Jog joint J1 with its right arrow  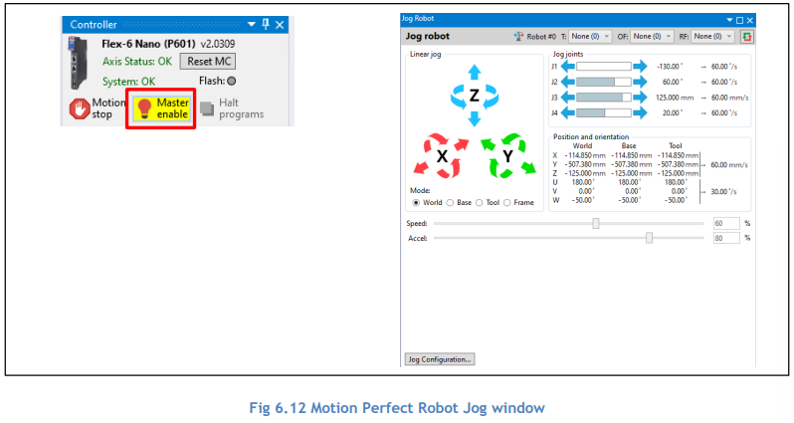pyautogui.click(x=640, y=67)
